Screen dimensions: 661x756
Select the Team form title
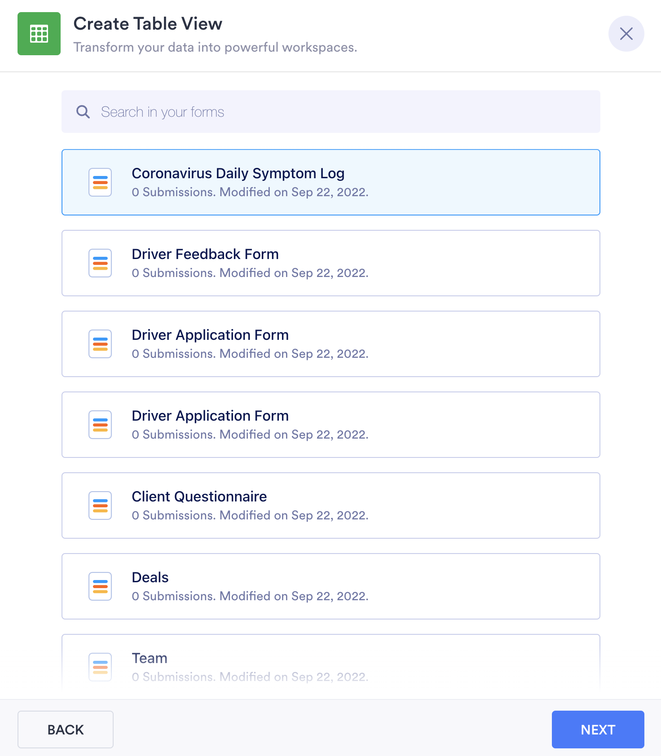(x=150, y=658)
